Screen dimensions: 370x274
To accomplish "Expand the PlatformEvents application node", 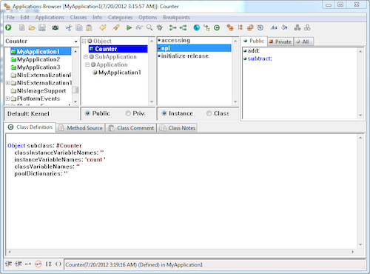I will [x=7, y=98].
